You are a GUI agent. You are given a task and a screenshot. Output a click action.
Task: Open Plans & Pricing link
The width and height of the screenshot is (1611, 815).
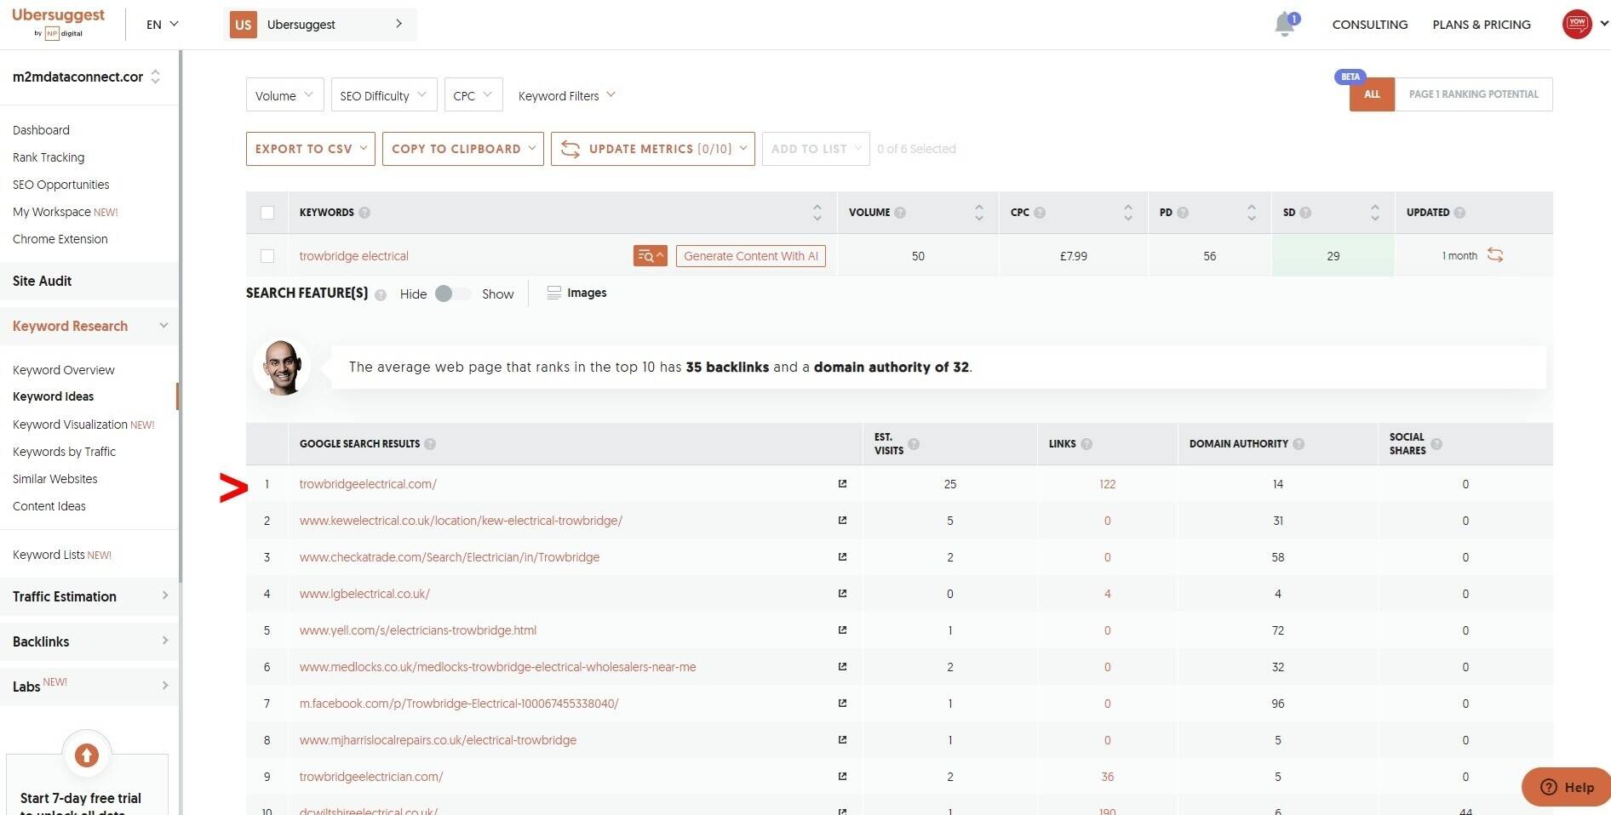[1482, 25]
